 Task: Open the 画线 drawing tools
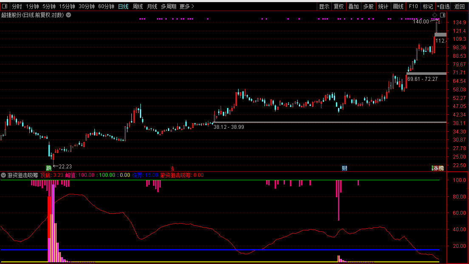398,6
